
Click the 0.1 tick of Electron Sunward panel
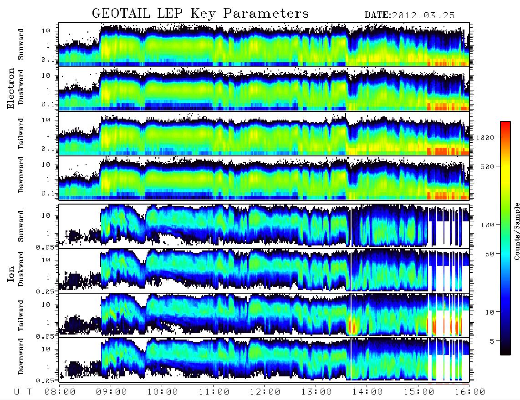[48, 60]
